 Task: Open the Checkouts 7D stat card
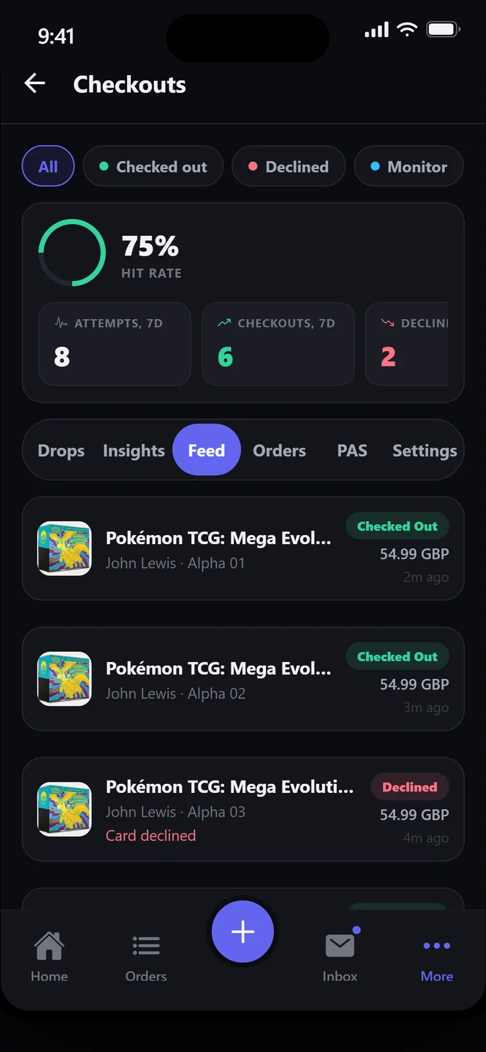[278, 344]
